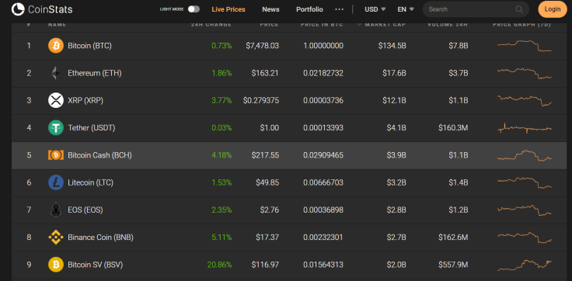572x281 pixels.
Task: Click the Login button
Action: pos(553,9)
